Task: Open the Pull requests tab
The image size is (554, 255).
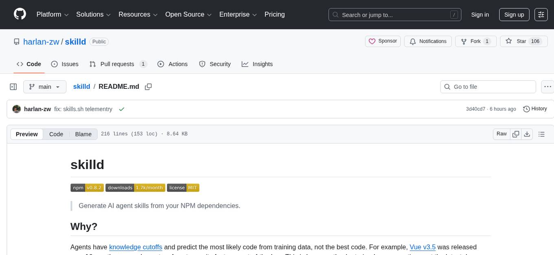Action: coord(118,64)
